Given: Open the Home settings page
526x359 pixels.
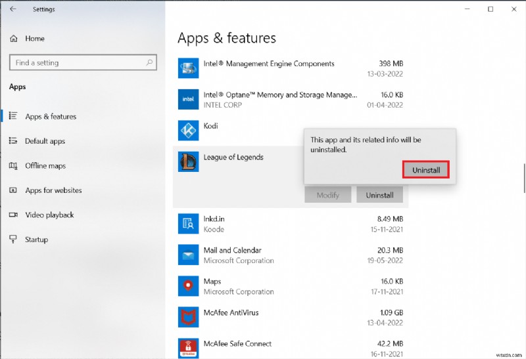Looking at the screenshot, I should point(34,39).
